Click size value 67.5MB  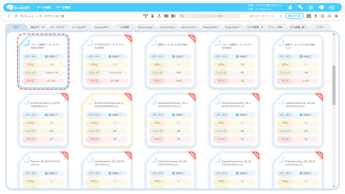tap(51, 81)
